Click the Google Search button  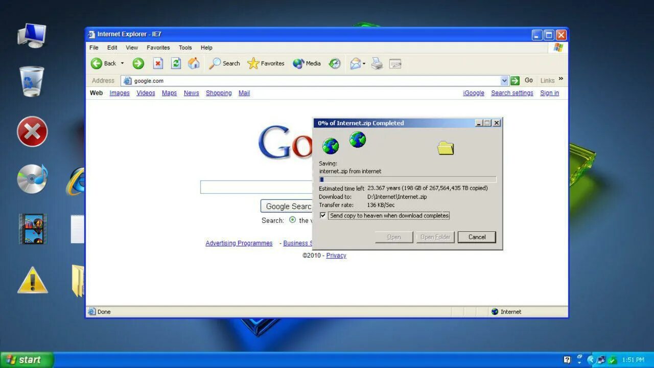click(287, 206)
